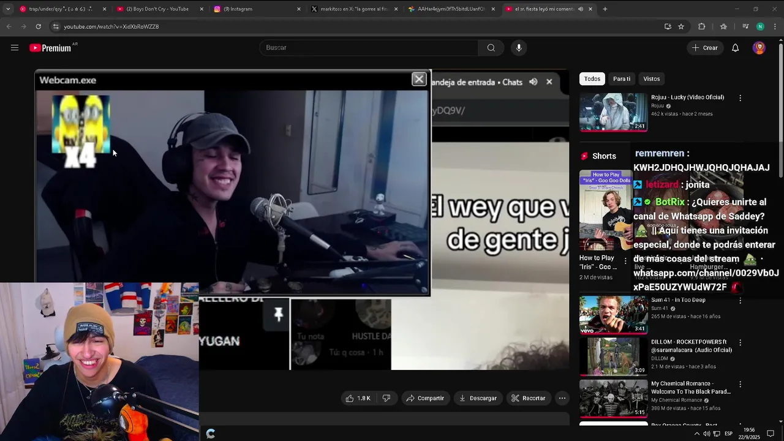Click the address bar URL
Screen dimensions: 784x441
coord(111,26)
